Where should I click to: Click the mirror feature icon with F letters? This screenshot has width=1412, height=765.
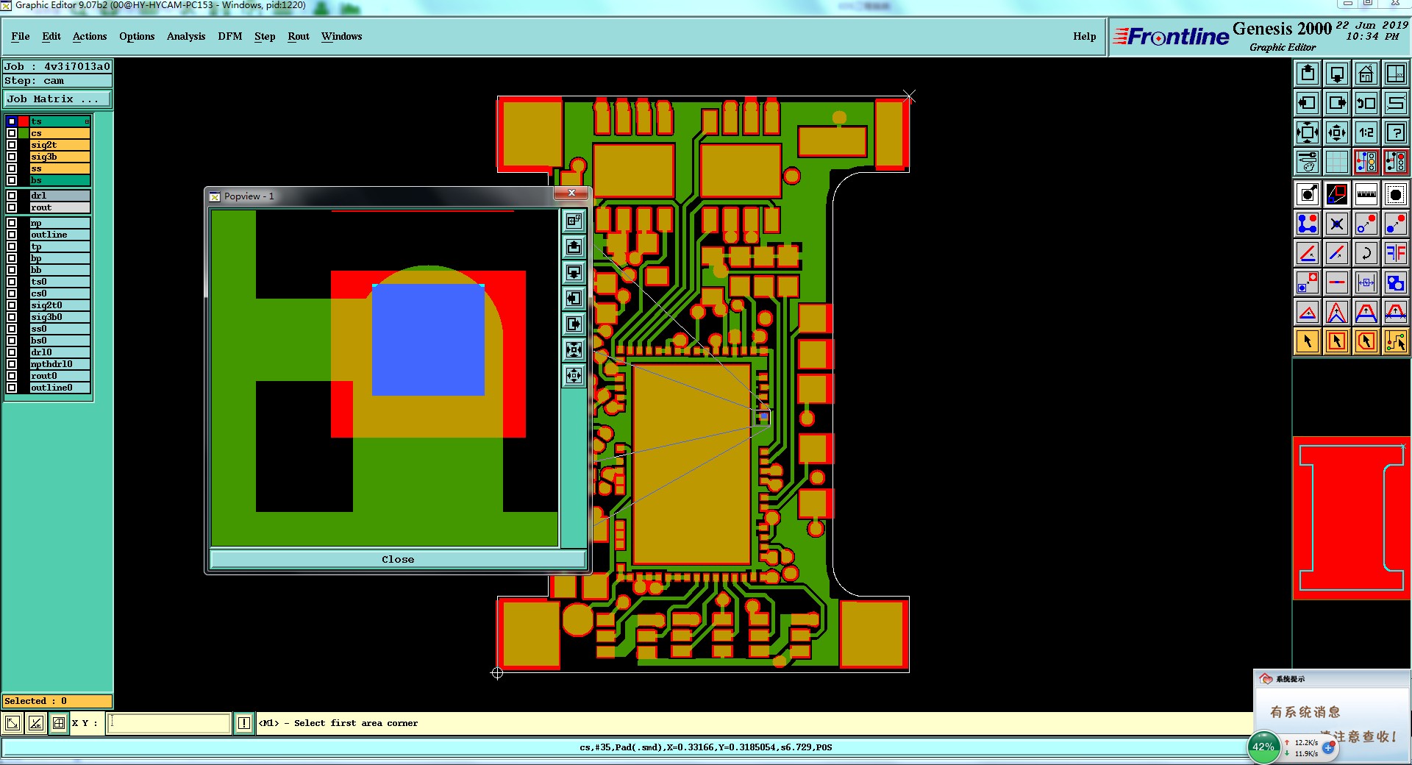click(x=1396, y=253)
